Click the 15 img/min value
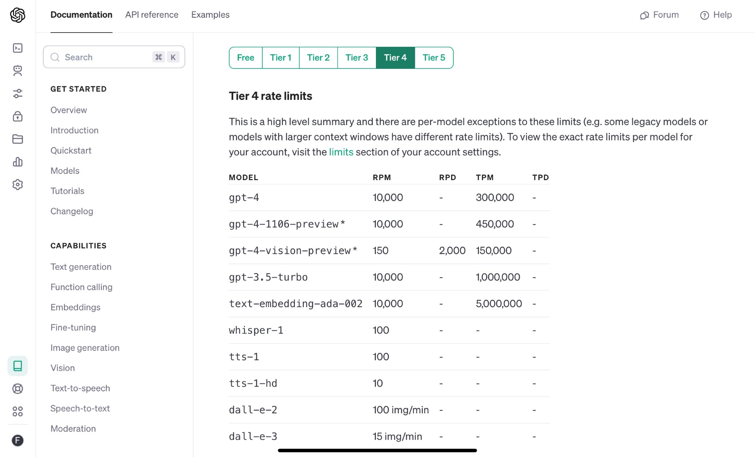This screenshot has width=755, height=457. click(397, 437)
